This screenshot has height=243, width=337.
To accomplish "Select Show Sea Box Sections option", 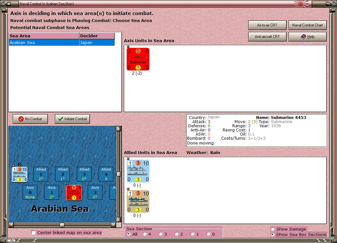I will point(273,235).
